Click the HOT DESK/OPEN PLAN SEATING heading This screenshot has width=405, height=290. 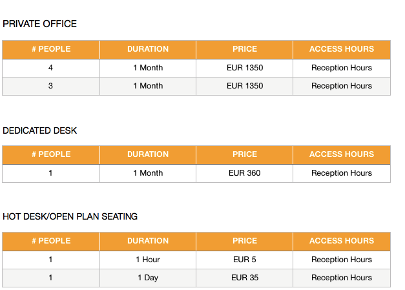click(x=70, y=216)
